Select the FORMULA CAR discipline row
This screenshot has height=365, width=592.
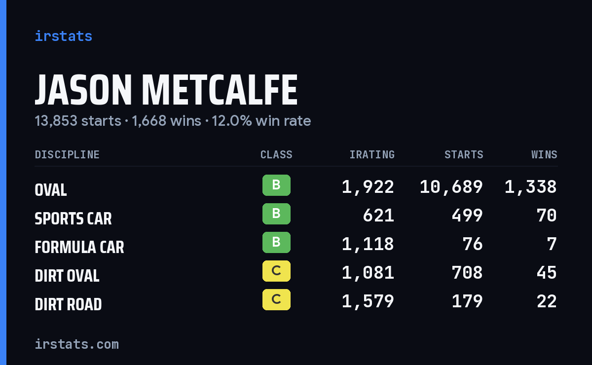pos(296,244)
